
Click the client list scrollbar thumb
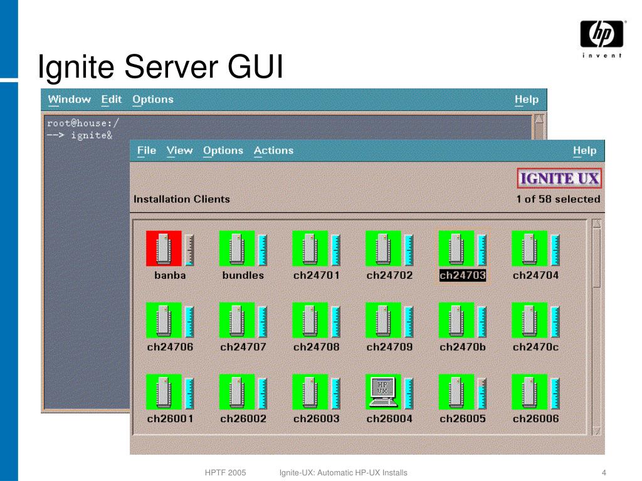597,257
